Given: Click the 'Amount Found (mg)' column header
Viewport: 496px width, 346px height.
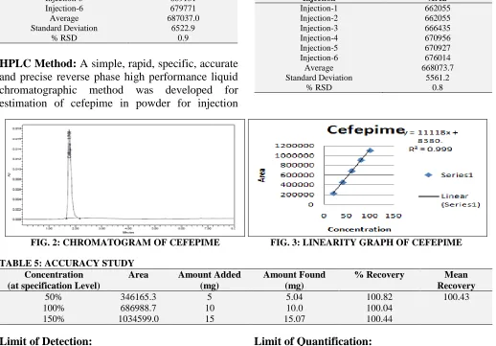Looking at the screenshot, I should pos(294,280).
